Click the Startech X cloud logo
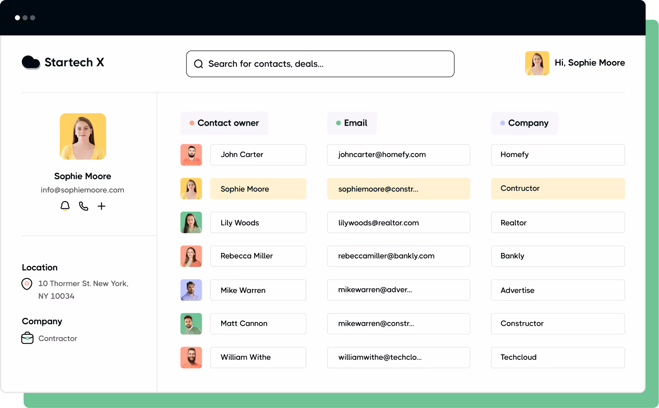 [x=31, y=62]
